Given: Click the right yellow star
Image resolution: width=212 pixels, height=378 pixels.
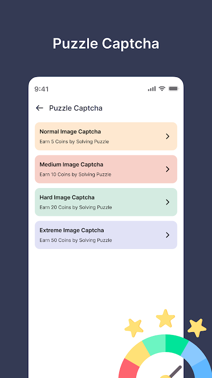Looking at the screenshot, I should click(197, 327).
